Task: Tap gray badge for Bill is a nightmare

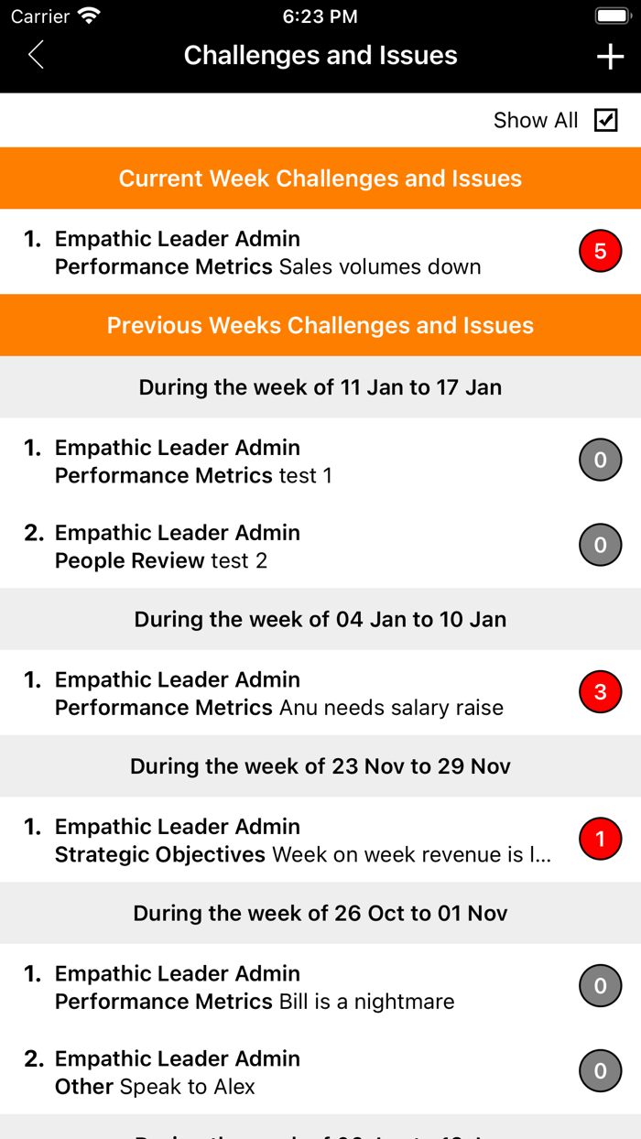Action: 600,986
